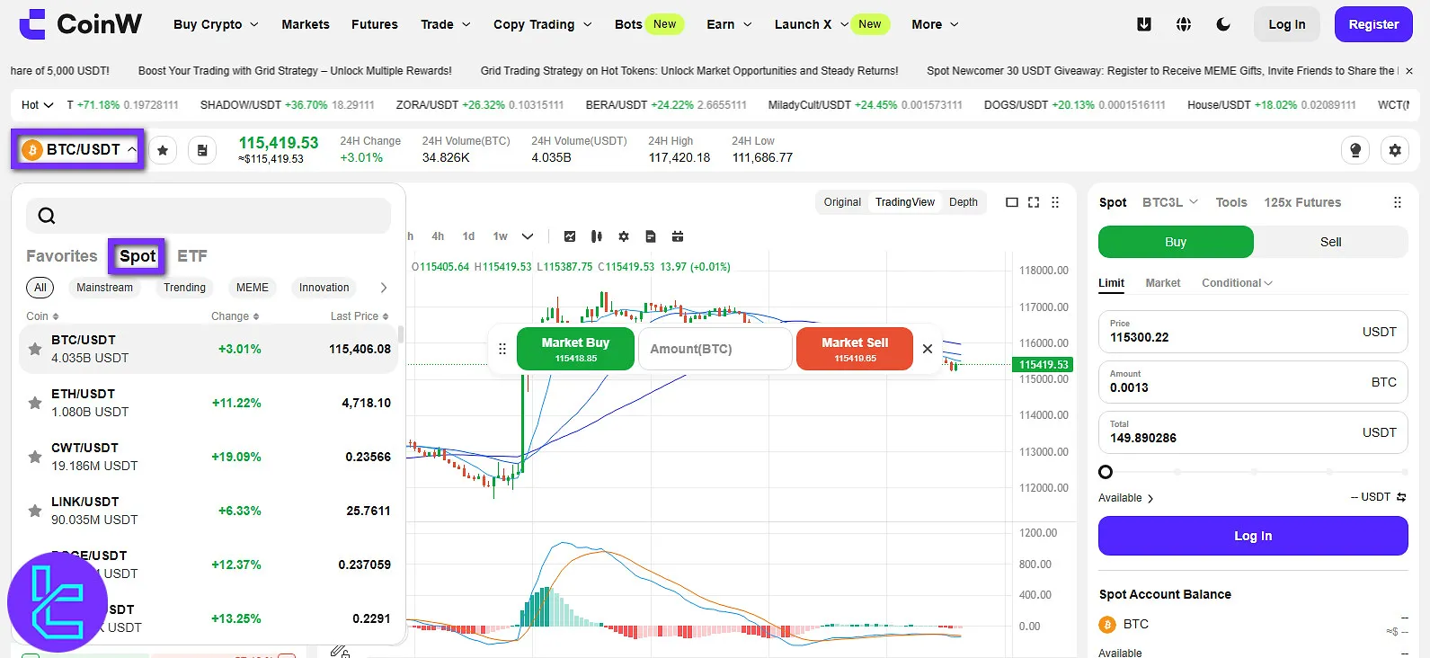Expand Trade menu

445,24
